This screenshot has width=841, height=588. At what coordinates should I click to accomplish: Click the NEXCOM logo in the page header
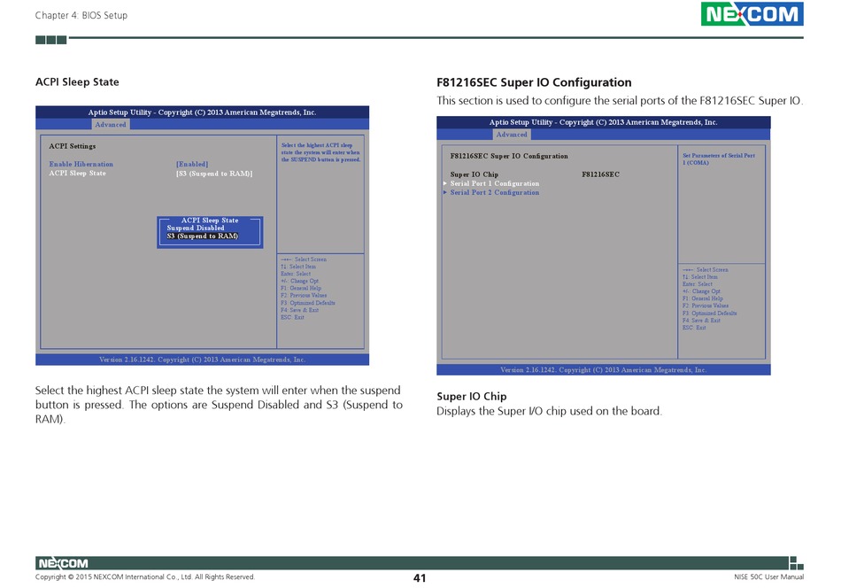(x=752, y=14)
